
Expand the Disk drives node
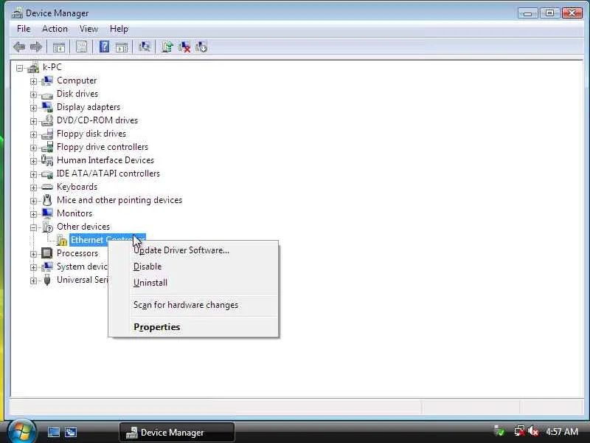[33, 95]
